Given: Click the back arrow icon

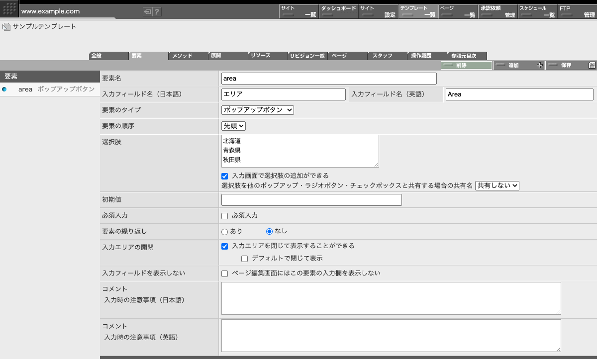Looking at the screenshot, I should point(147,12).
